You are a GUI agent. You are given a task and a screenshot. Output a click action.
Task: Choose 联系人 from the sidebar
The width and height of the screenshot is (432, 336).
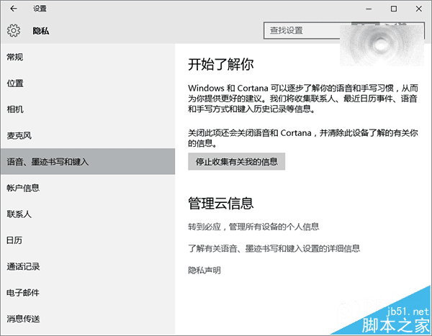click(x=19, y=214)
